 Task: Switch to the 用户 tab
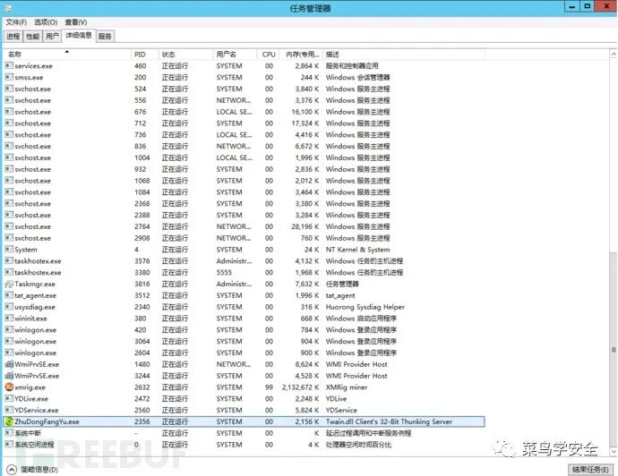[x=52, y=36]
